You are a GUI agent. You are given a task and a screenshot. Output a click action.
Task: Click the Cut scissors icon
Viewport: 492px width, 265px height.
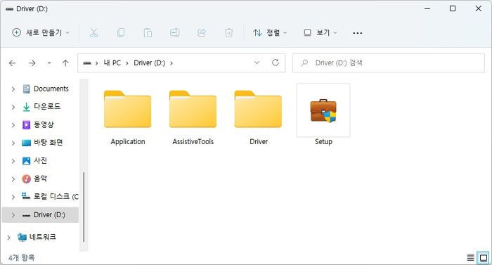pyautogui.click(x=93, y=32)
